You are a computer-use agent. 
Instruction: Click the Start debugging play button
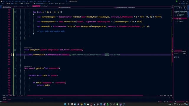click(35, 3)
